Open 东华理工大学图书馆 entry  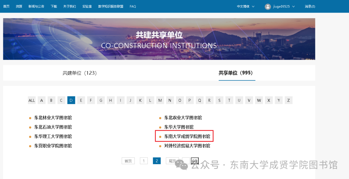(x=53, y=136)
